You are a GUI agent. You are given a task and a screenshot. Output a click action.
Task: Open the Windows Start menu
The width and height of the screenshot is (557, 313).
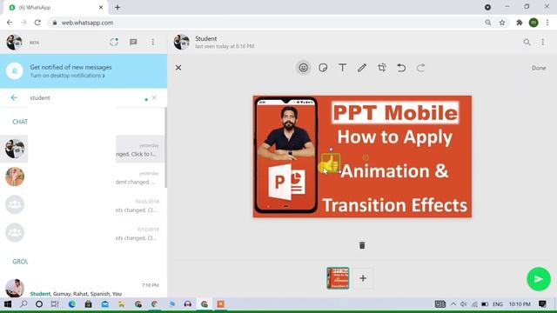pos(8,304)
